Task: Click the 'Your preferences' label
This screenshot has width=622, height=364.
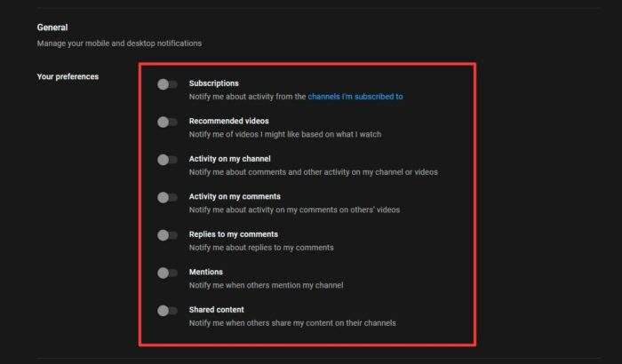Action: click(68, 76)
